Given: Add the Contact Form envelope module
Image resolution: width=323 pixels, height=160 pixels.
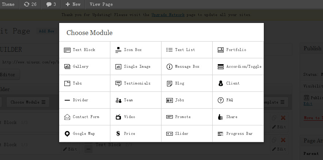Looking at the screenshot, I should 67,117.
